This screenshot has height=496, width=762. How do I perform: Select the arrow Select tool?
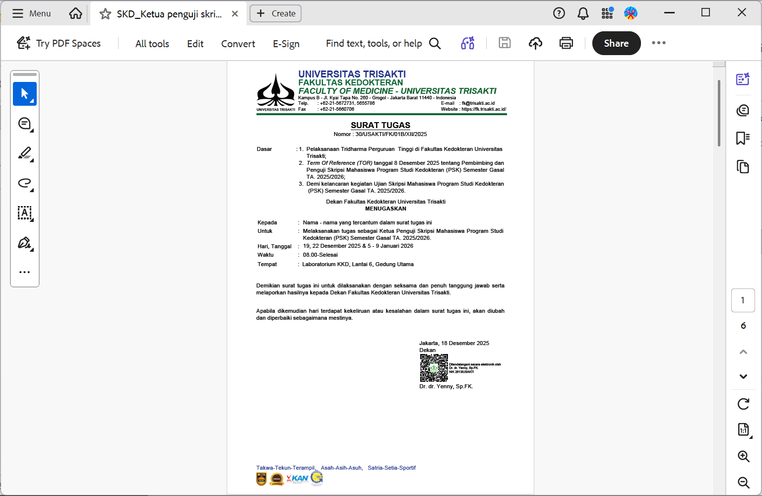(24, 94)
